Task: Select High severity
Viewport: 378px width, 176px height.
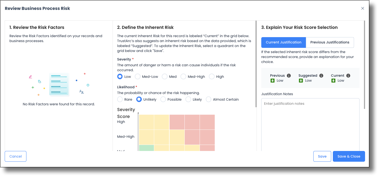Action: tap(211, 76)
